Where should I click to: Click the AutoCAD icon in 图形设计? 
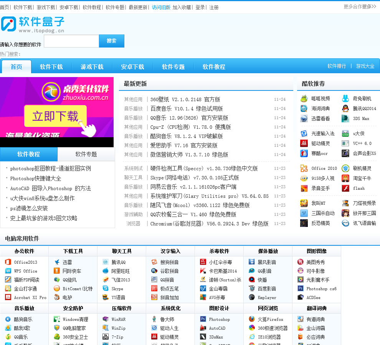(203, 328)
